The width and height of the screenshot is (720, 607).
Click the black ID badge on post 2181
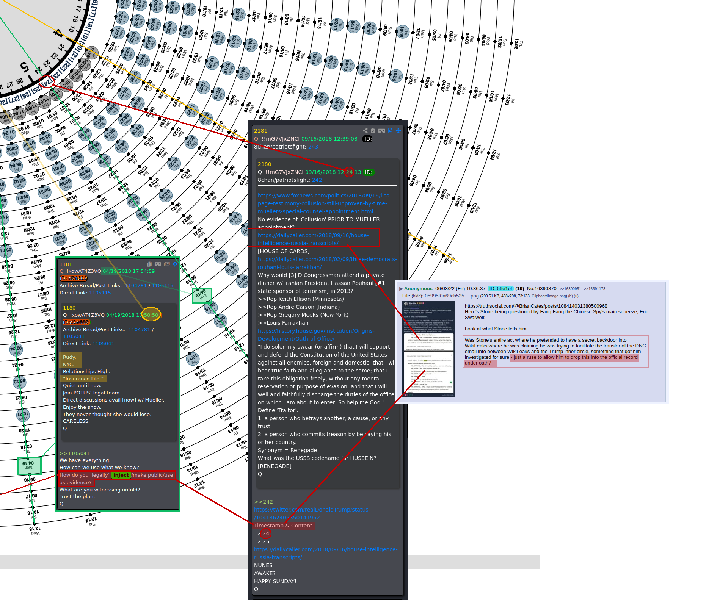pyautogui.click(x=368, y=139)
